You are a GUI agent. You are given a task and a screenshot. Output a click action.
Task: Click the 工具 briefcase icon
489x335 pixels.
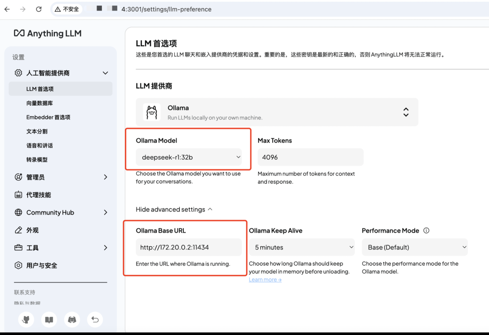[x=19, y=248]
